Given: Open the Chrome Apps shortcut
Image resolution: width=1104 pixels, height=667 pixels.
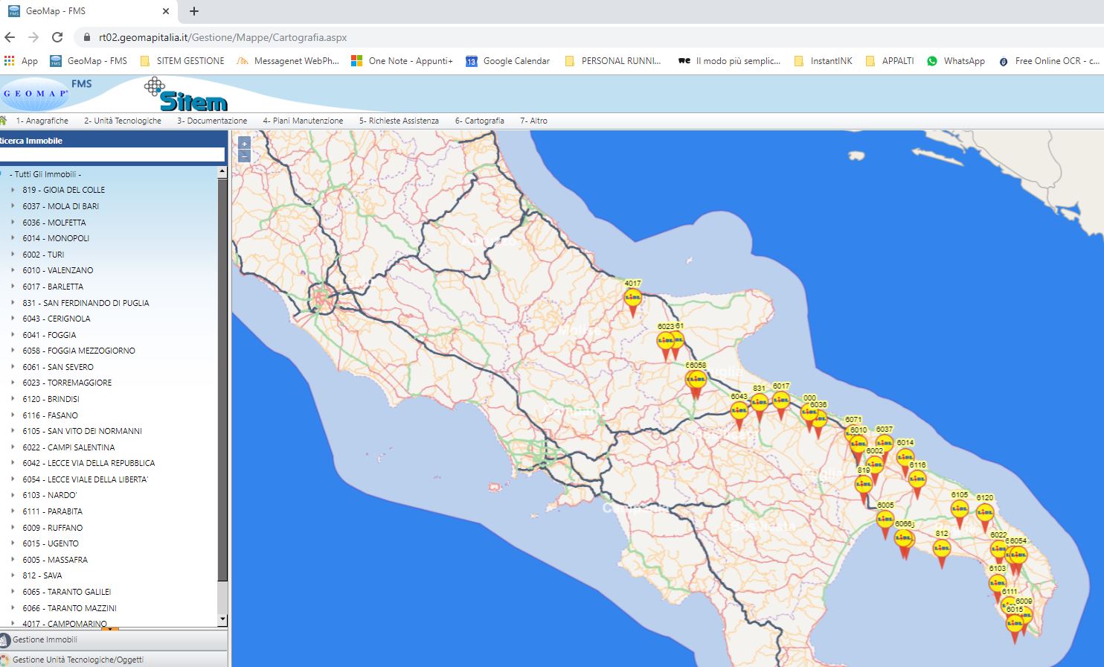Looking at the screenshot, I should tap(21, 61).
